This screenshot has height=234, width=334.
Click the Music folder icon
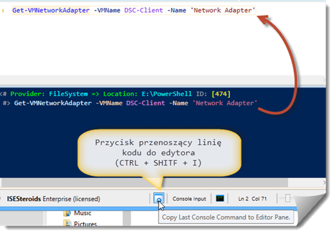pyautogui.click(x=67, y=213)
